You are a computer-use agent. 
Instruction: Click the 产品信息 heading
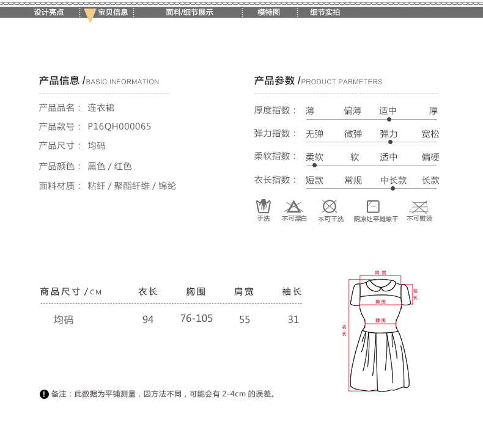99,81
